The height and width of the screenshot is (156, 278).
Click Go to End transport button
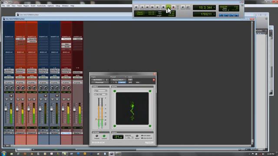click(157, 7)
